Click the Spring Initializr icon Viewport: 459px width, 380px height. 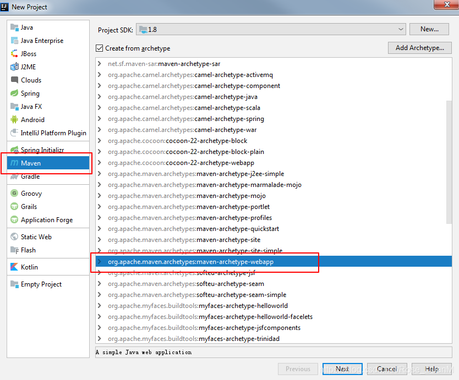point(14,150)
